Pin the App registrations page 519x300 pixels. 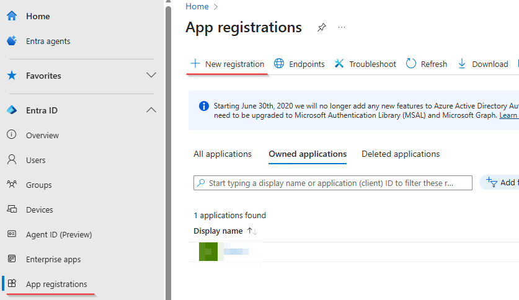322,27
